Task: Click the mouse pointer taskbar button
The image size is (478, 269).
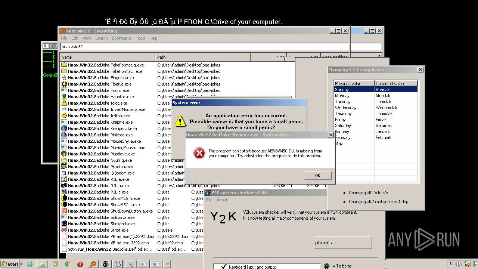Action: (131, 264)
